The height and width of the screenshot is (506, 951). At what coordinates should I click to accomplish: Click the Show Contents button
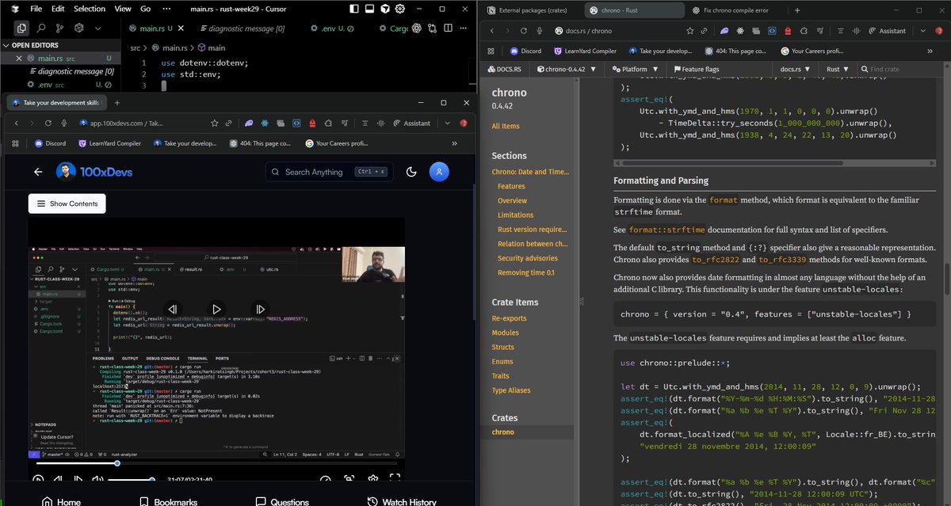click(x=67, y=204)
